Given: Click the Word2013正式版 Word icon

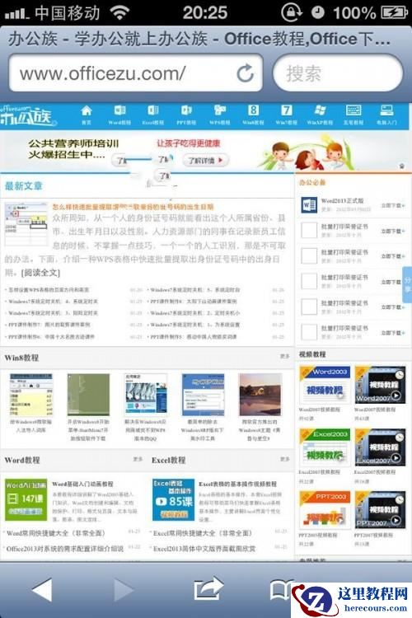Looking at the screenshot, I should [309, 205].
